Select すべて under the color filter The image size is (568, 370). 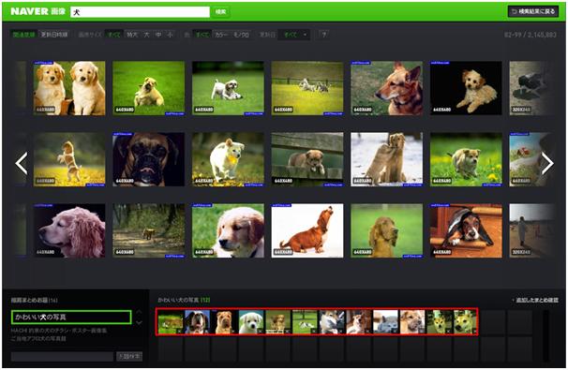[x=202, y=35]
